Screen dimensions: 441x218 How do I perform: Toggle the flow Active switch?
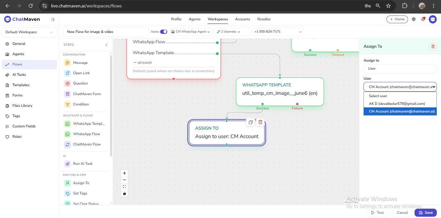(164, 32)
